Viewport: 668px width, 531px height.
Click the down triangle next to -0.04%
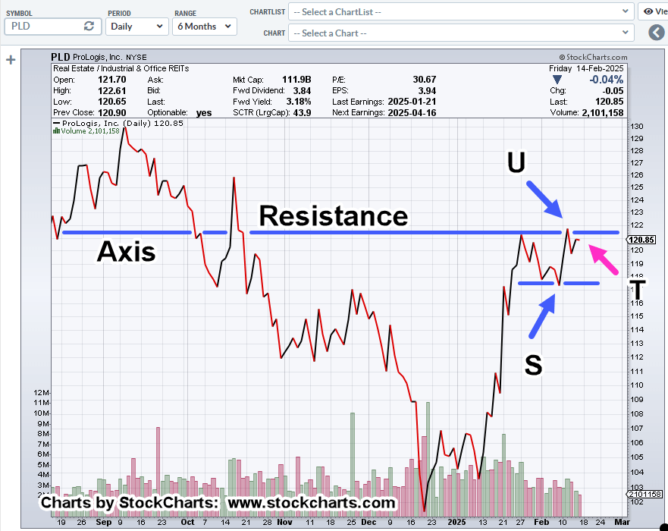557,80
